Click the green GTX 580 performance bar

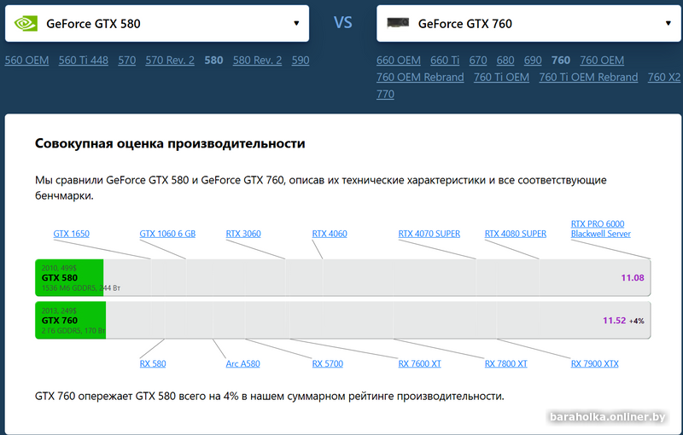(69, 278)
